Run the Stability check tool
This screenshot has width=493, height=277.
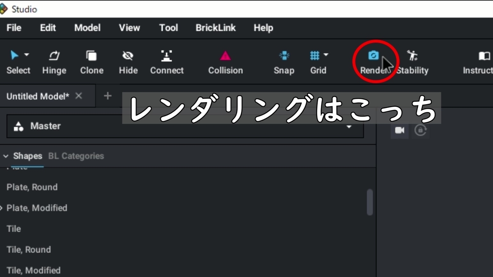tap(412, 62)
